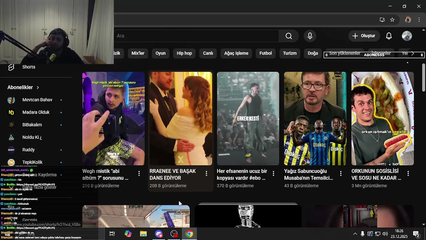Open network settings tray icon

378,234
